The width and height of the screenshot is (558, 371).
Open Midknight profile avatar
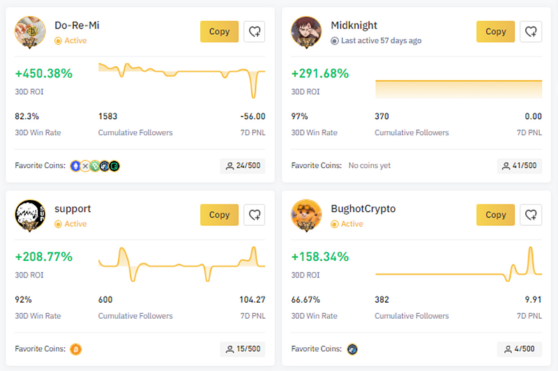point(306,32)
